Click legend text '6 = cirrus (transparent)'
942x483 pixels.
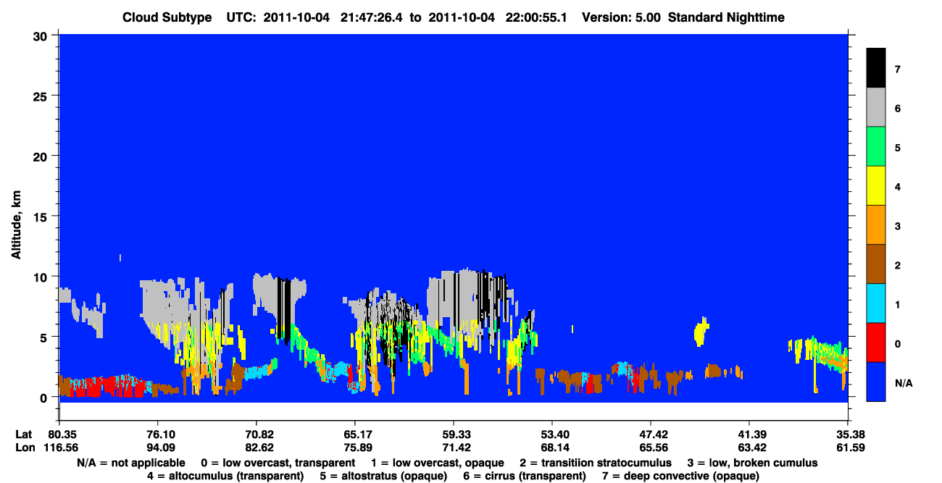pos(526,476)
